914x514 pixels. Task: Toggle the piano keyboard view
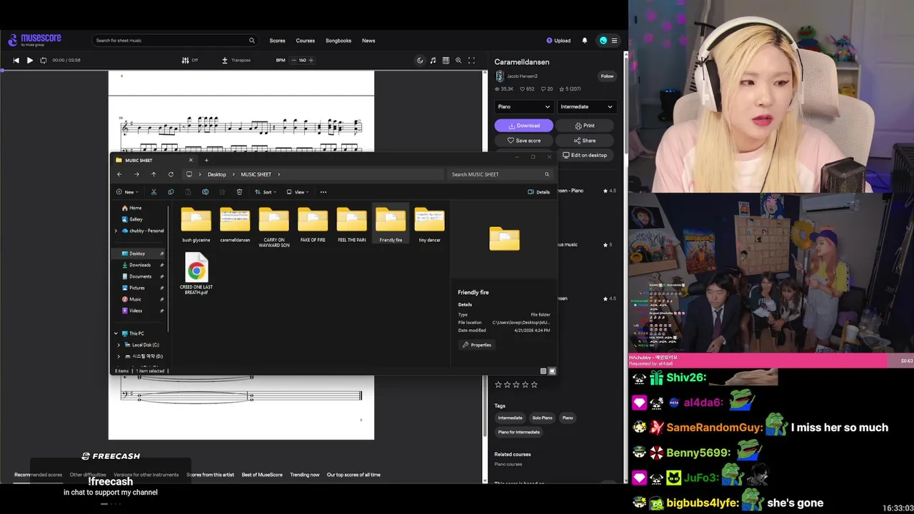coord(446,60)
